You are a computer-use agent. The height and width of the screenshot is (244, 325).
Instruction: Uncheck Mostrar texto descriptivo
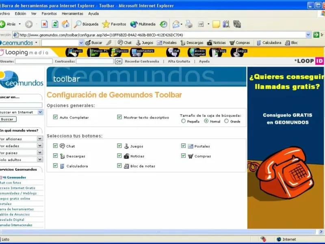tap(119, 117)
